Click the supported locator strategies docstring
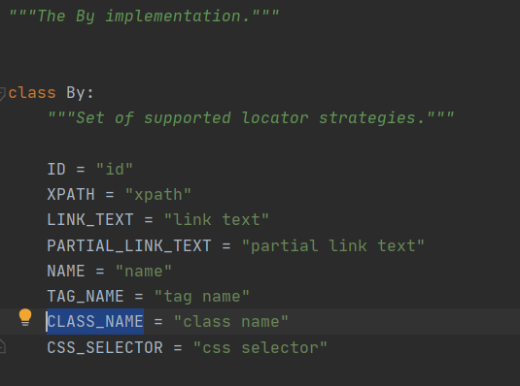This screenshot has width=520, height=386. 251,118
